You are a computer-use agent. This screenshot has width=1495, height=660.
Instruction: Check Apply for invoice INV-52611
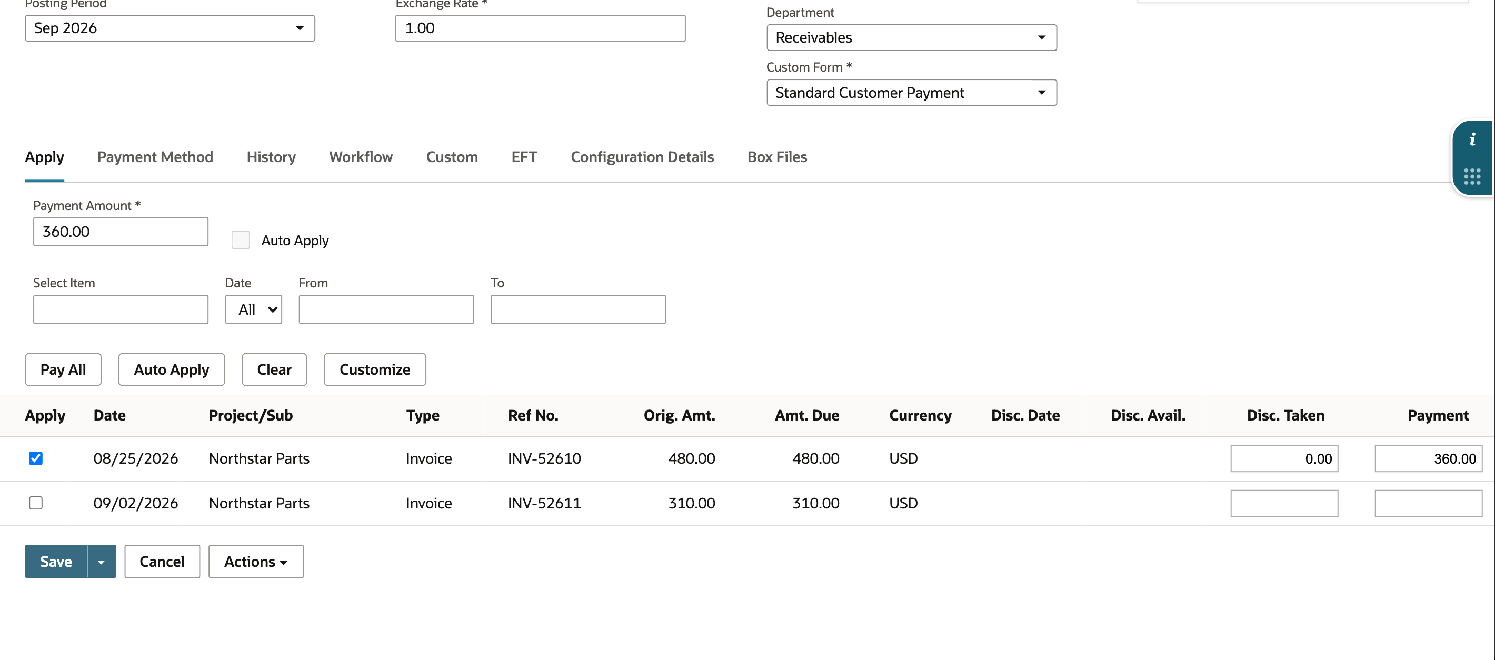point(35,503)
